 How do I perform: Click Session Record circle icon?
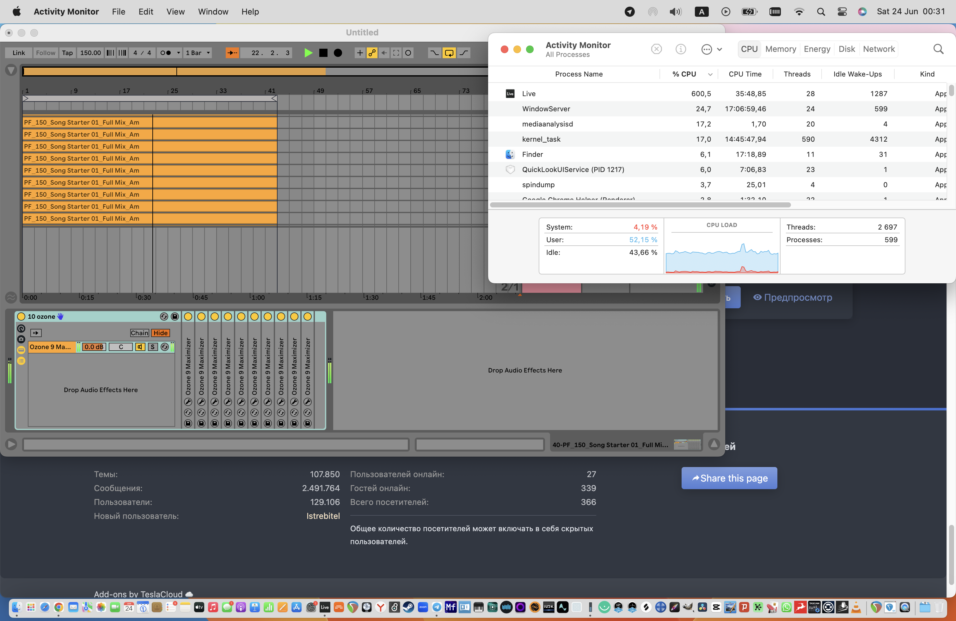point(408,52)
